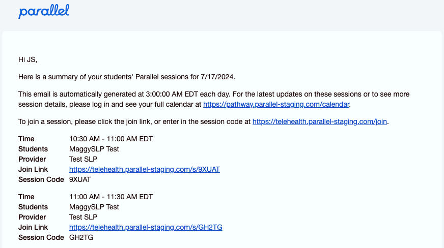
Task: Click the "Hi JS," greeting text
Action: (28, 59)
